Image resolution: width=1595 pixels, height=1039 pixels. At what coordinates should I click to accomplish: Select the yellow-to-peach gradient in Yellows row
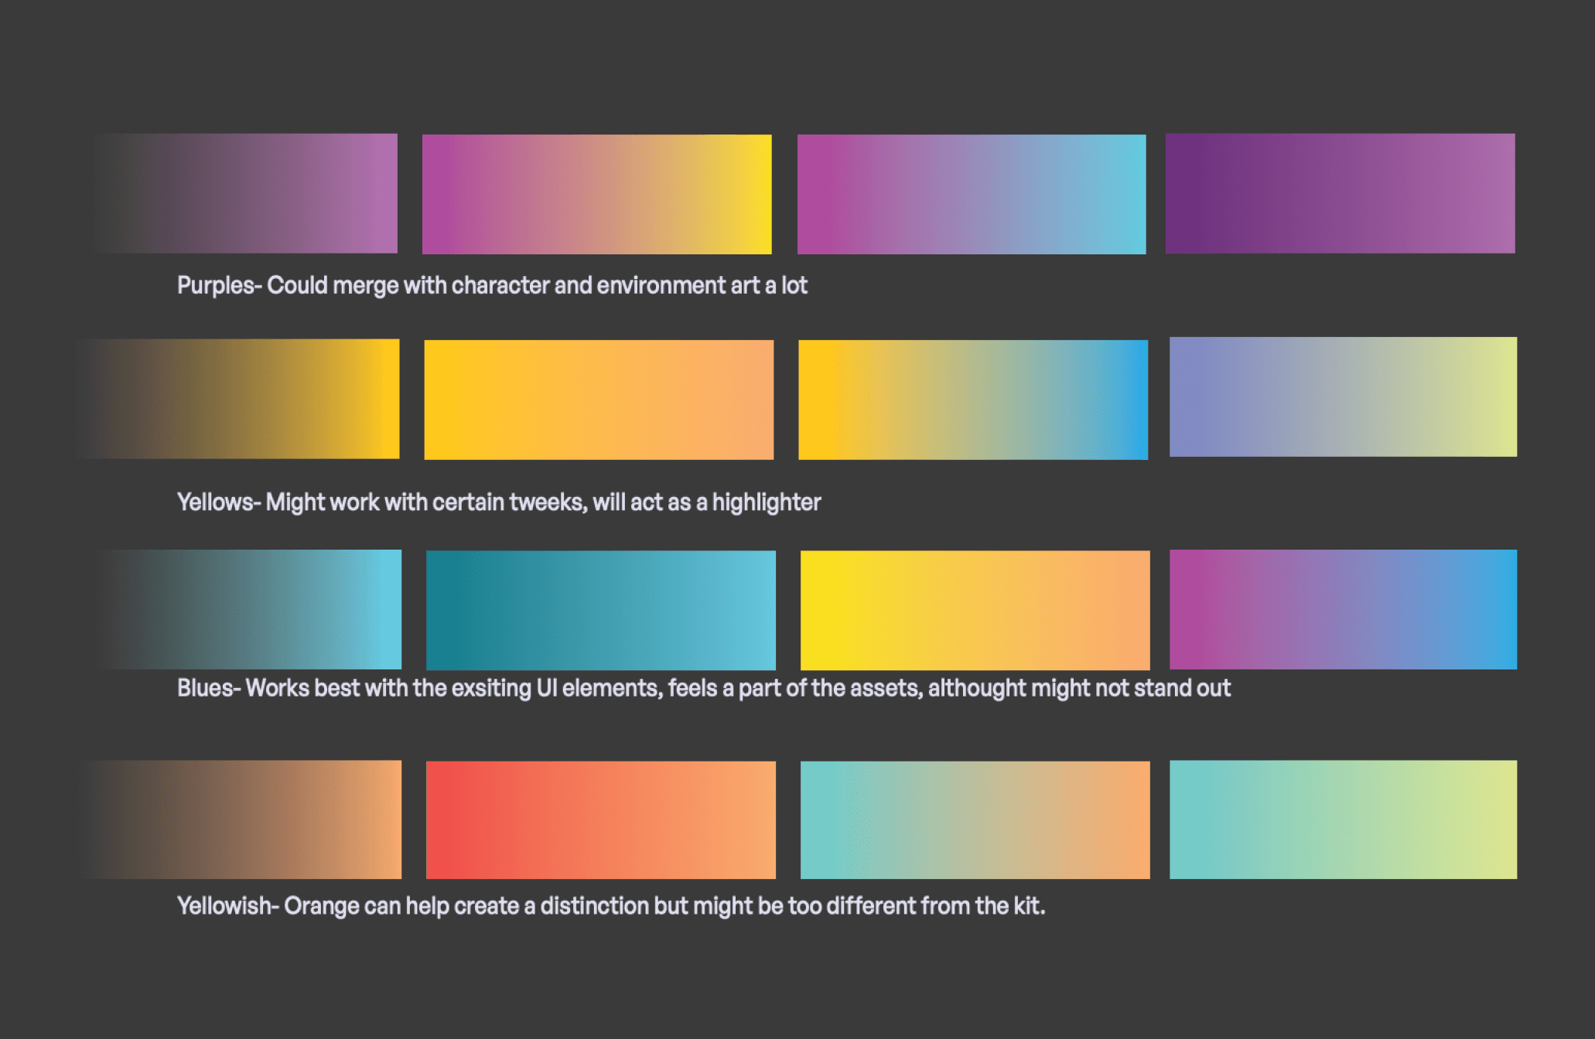[598, 400]
